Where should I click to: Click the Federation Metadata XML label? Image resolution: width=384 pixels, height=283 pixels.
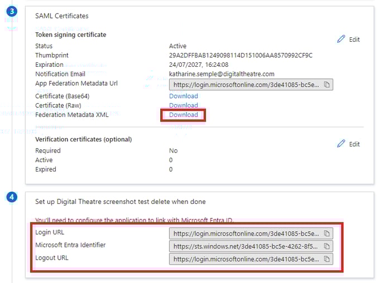point(72,115)
